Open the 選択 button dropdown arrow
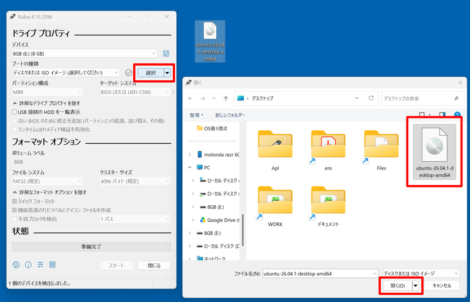 (x=167, y=73)
